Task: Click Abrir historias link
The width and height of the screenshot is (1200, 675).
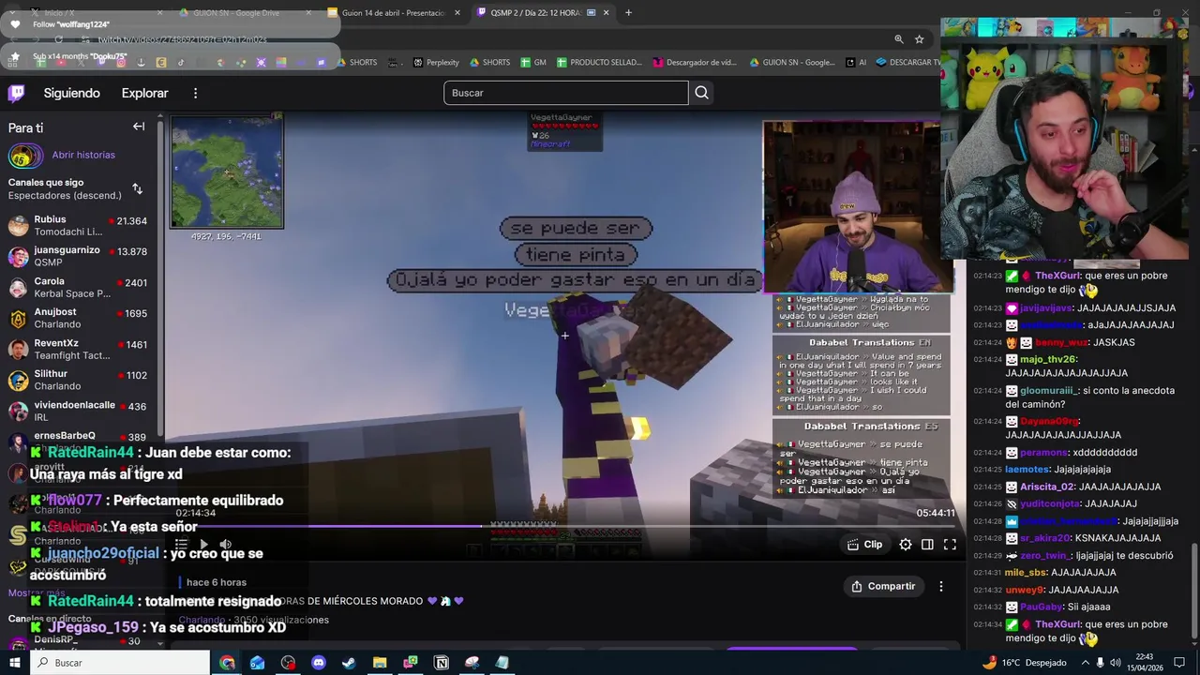Action: tap(83, 155)
